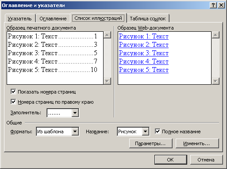Open the Таблица ссылок tab
Viewport: 227px width, 169px height.
[x=148, y=19]
